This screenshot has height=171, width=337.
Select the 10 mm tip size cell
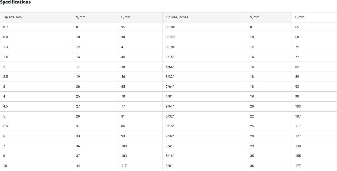point(37,166)
